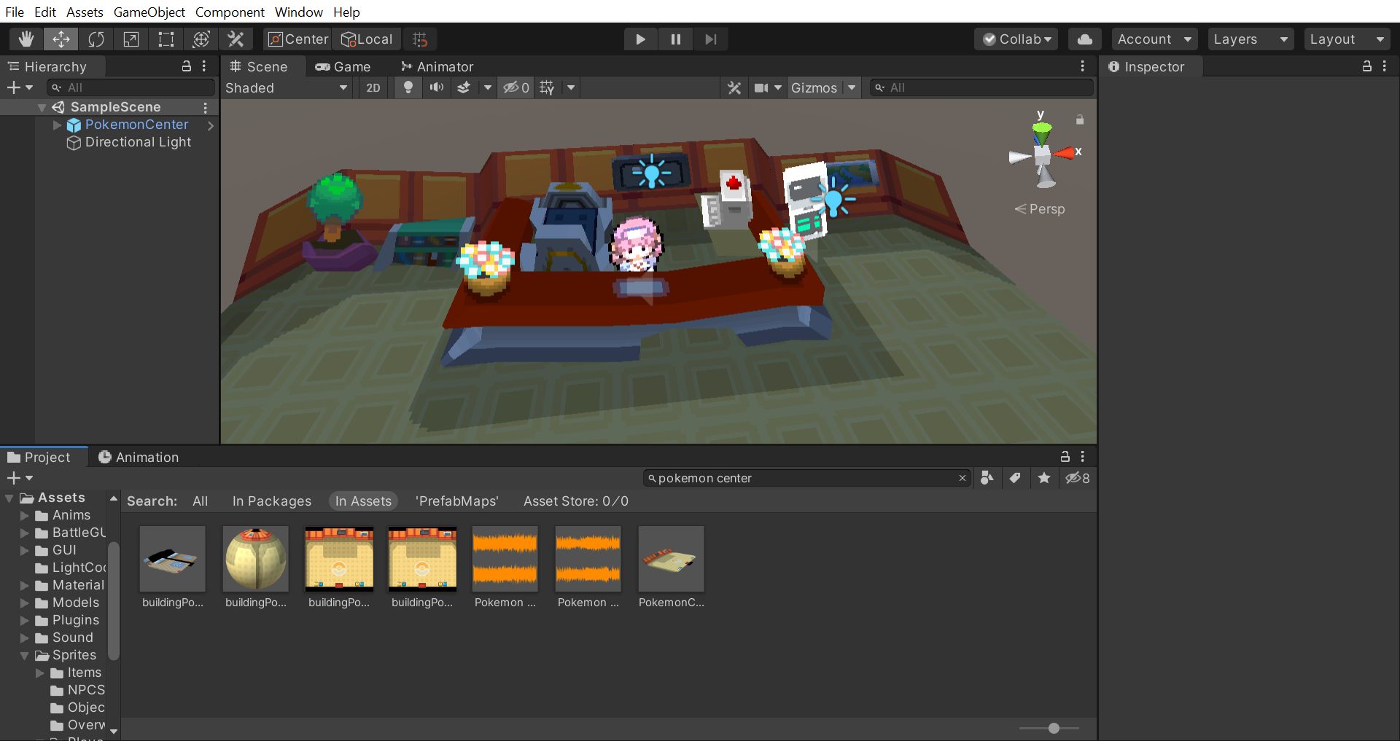Click the Hierarchy search field
This screenshot has height=741, width=1400.
coord(131,88)
